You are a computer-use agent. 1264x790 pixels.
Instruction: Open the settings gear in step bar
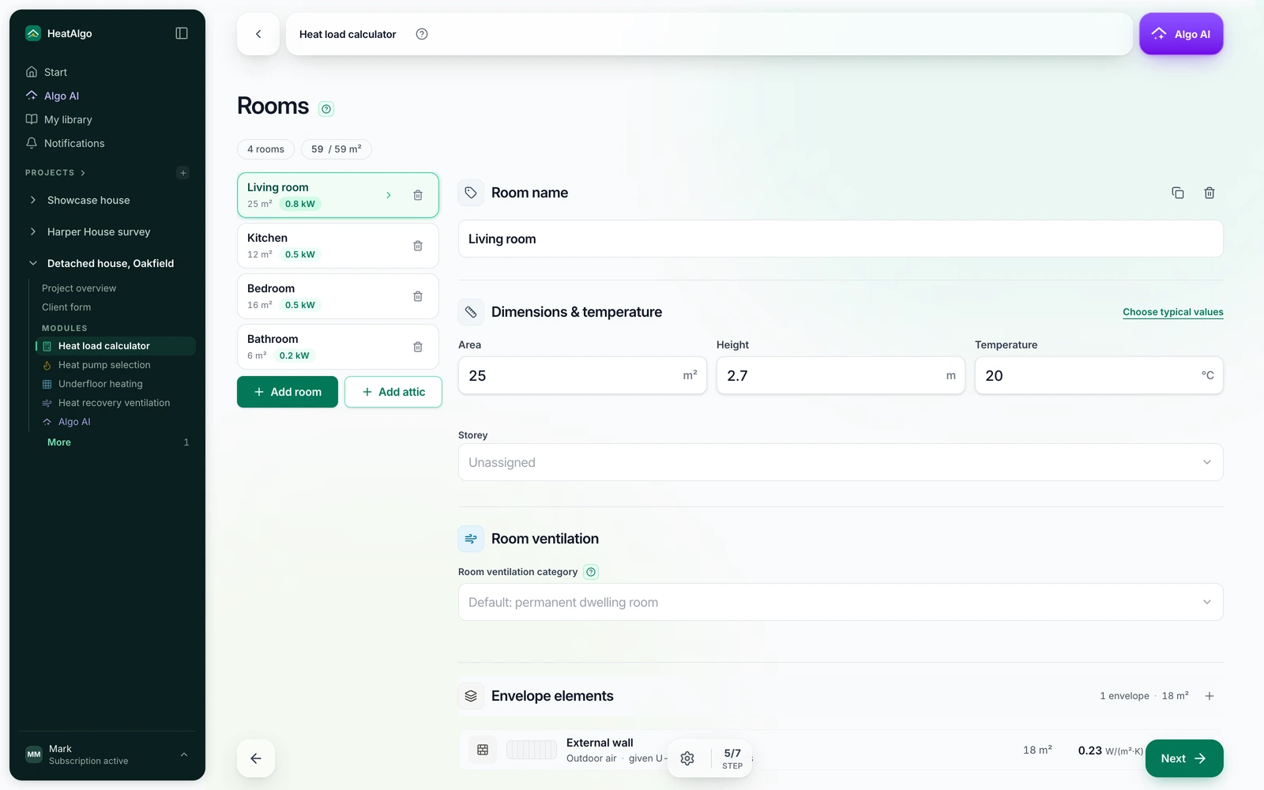687,758
